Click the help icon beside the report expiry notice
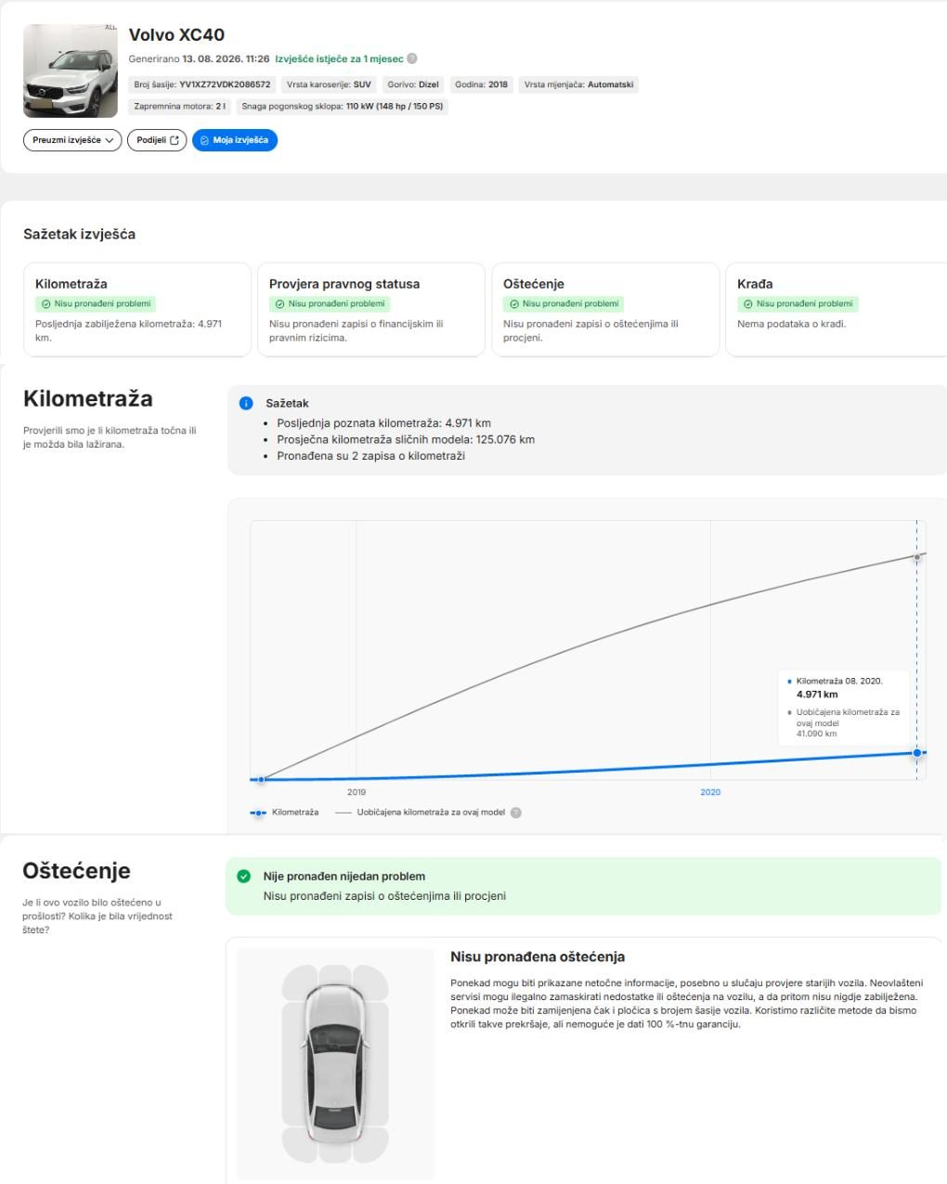Image resolution: width=947 pixels, height=1184 pixels. (x=412, y=59)
